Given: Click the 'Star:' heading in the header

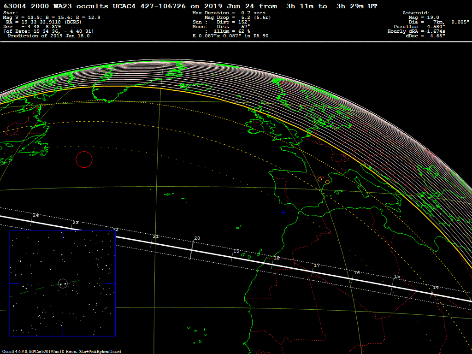Looking at the screenshot, I should (11, 13).
